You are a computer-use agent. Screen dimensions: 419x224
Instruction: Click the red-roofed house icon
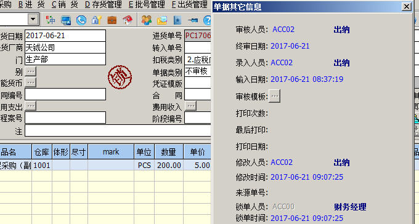[128, 20]
